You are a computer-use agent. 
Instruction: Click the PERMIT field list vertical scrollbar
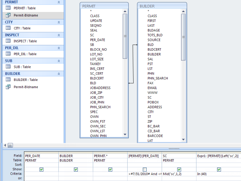(125, 37)
